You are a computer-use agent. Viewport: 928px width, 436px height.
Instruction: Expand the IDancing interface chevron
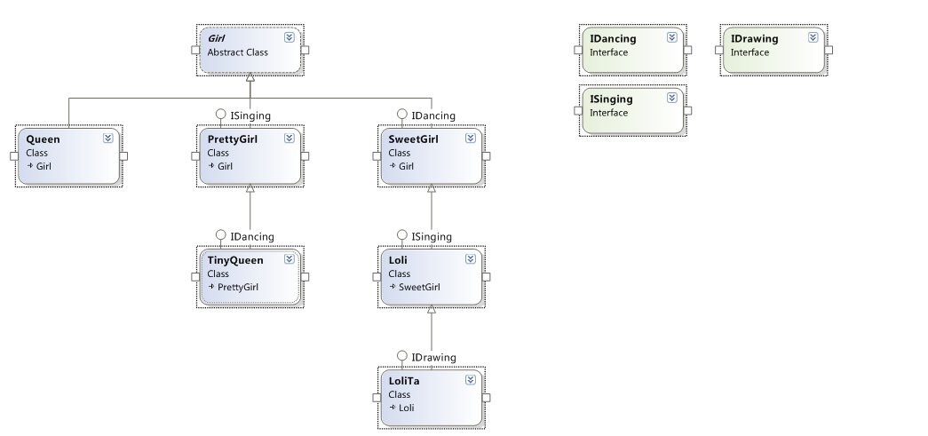(x=672, y=38)
